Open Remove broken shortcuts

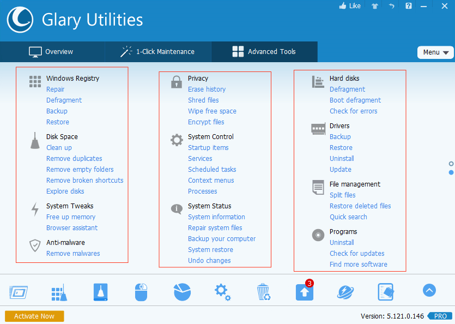84,180
